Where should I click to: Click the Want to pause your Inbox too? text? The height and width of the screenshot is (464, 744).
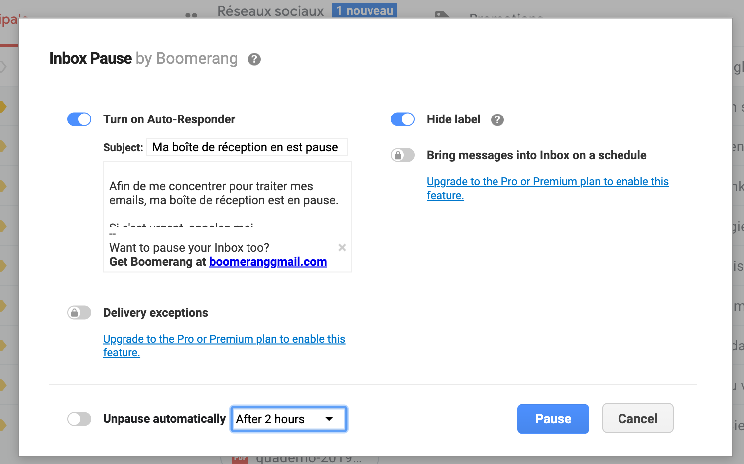coord(189,248)
